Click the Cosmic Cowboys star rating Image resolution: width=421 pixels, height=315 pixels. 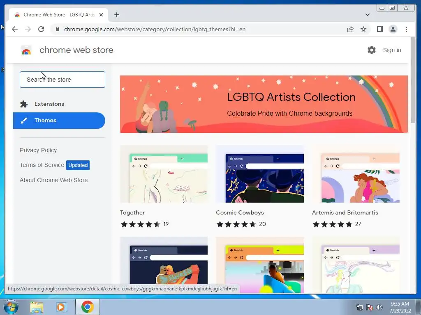pyautogui.click(x=236, y=224)
